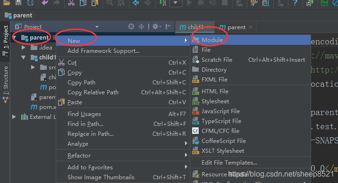
Task: Click the Debug bug toolbar icon
Action: click(201, 2)
